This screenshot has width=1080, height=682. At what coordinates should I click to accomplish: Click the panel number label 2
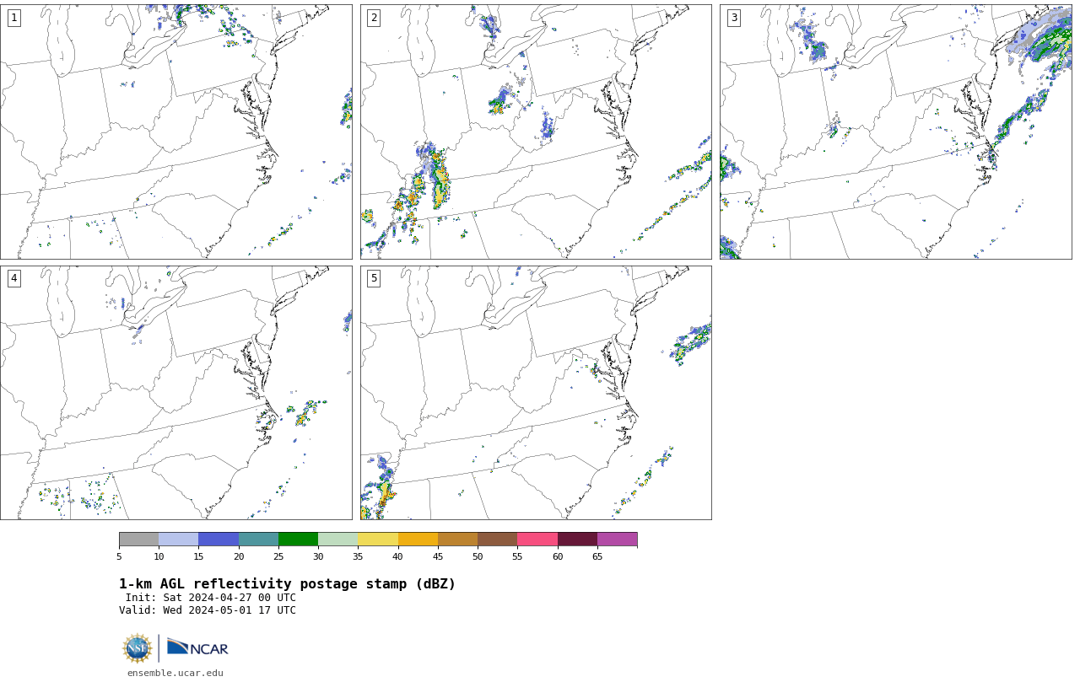[x=374, y=18]
